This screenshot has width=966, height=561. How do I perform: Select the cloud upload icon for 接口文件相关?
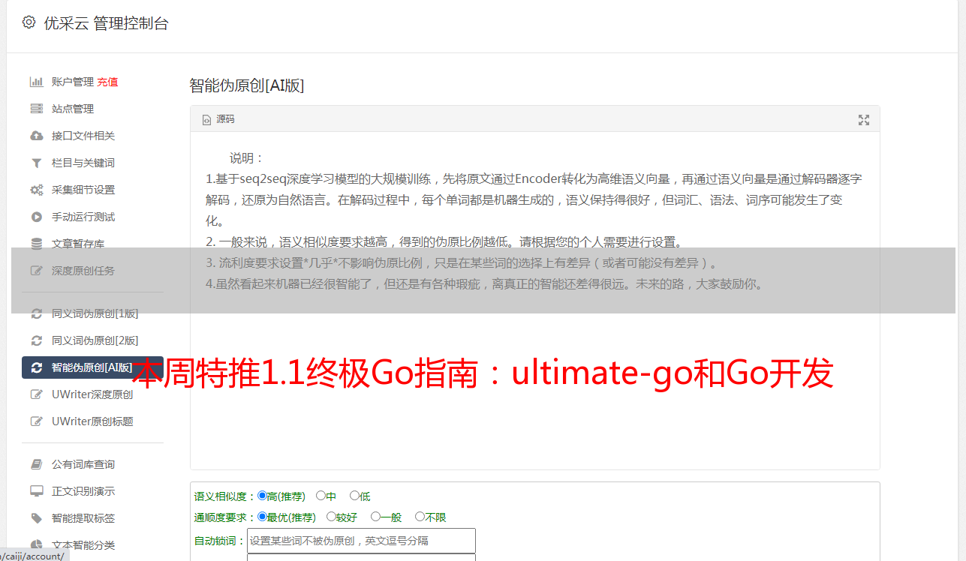pos(36,136)
